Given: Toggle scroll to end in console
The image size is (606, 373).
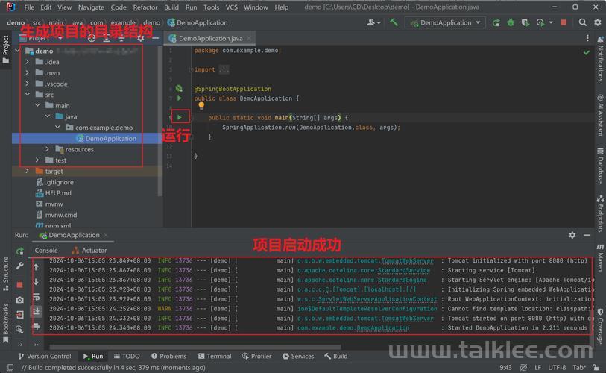Looking at the screenshot, I should click(x=36, y=310).
